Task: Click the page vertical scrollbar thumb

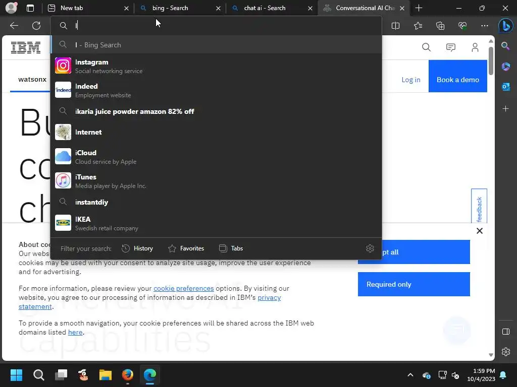Action: 491,61
